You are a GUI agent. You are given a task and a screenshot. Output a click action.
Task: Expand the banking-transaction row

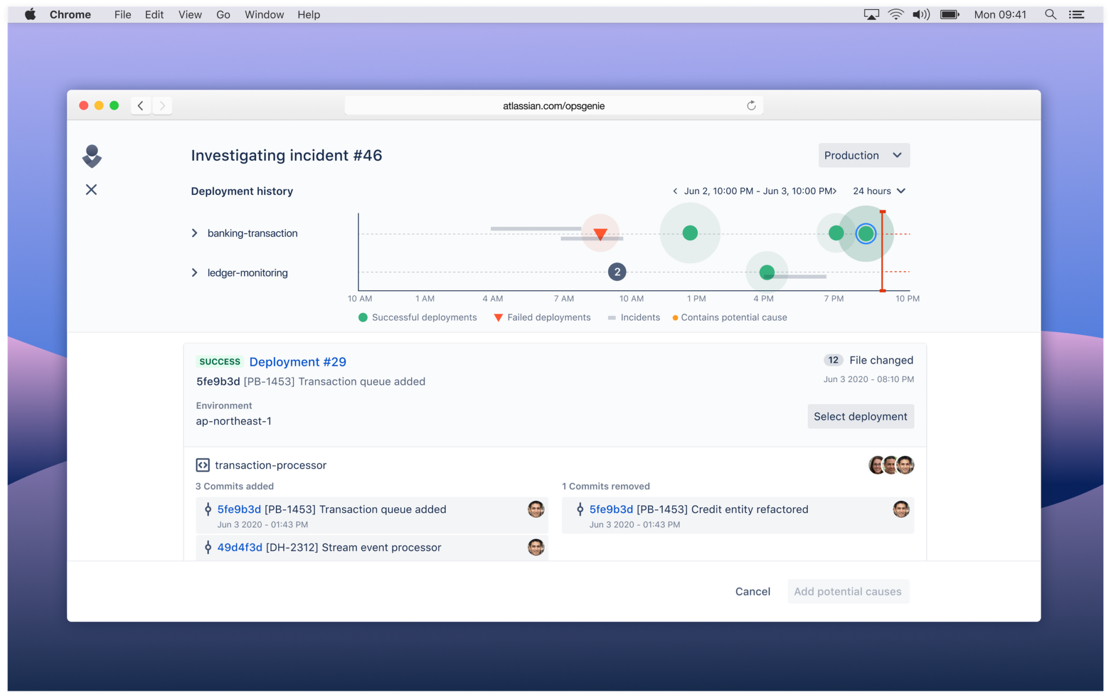coord(195,233)
